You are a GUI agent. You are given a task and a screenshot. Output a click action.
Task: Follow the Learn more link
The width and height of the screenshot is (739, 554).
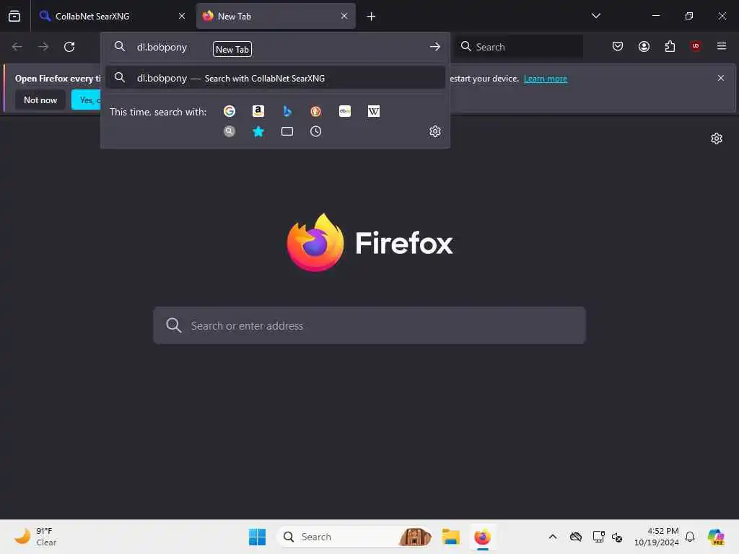pos(546,79)
